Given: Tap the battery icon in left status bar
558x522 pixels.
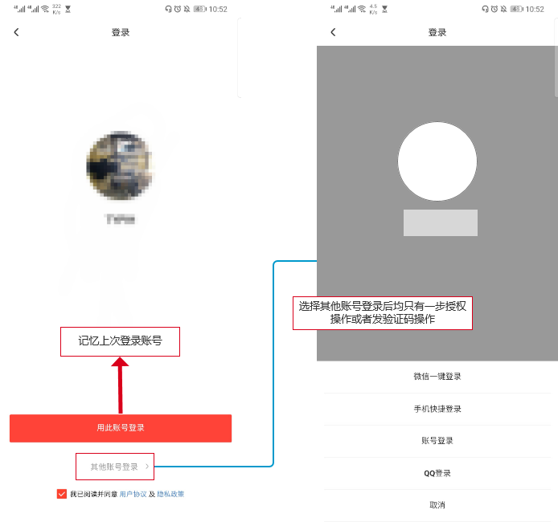Looking at the screenshot, I should point(200,9).
